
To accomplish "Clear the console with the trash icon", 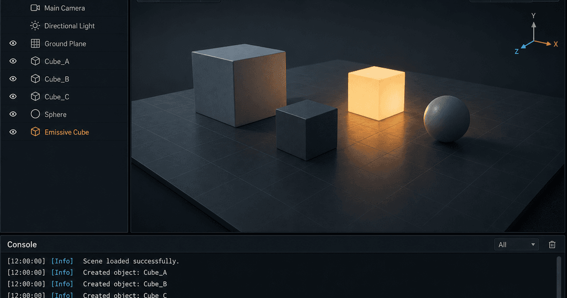I will (552, 245).
